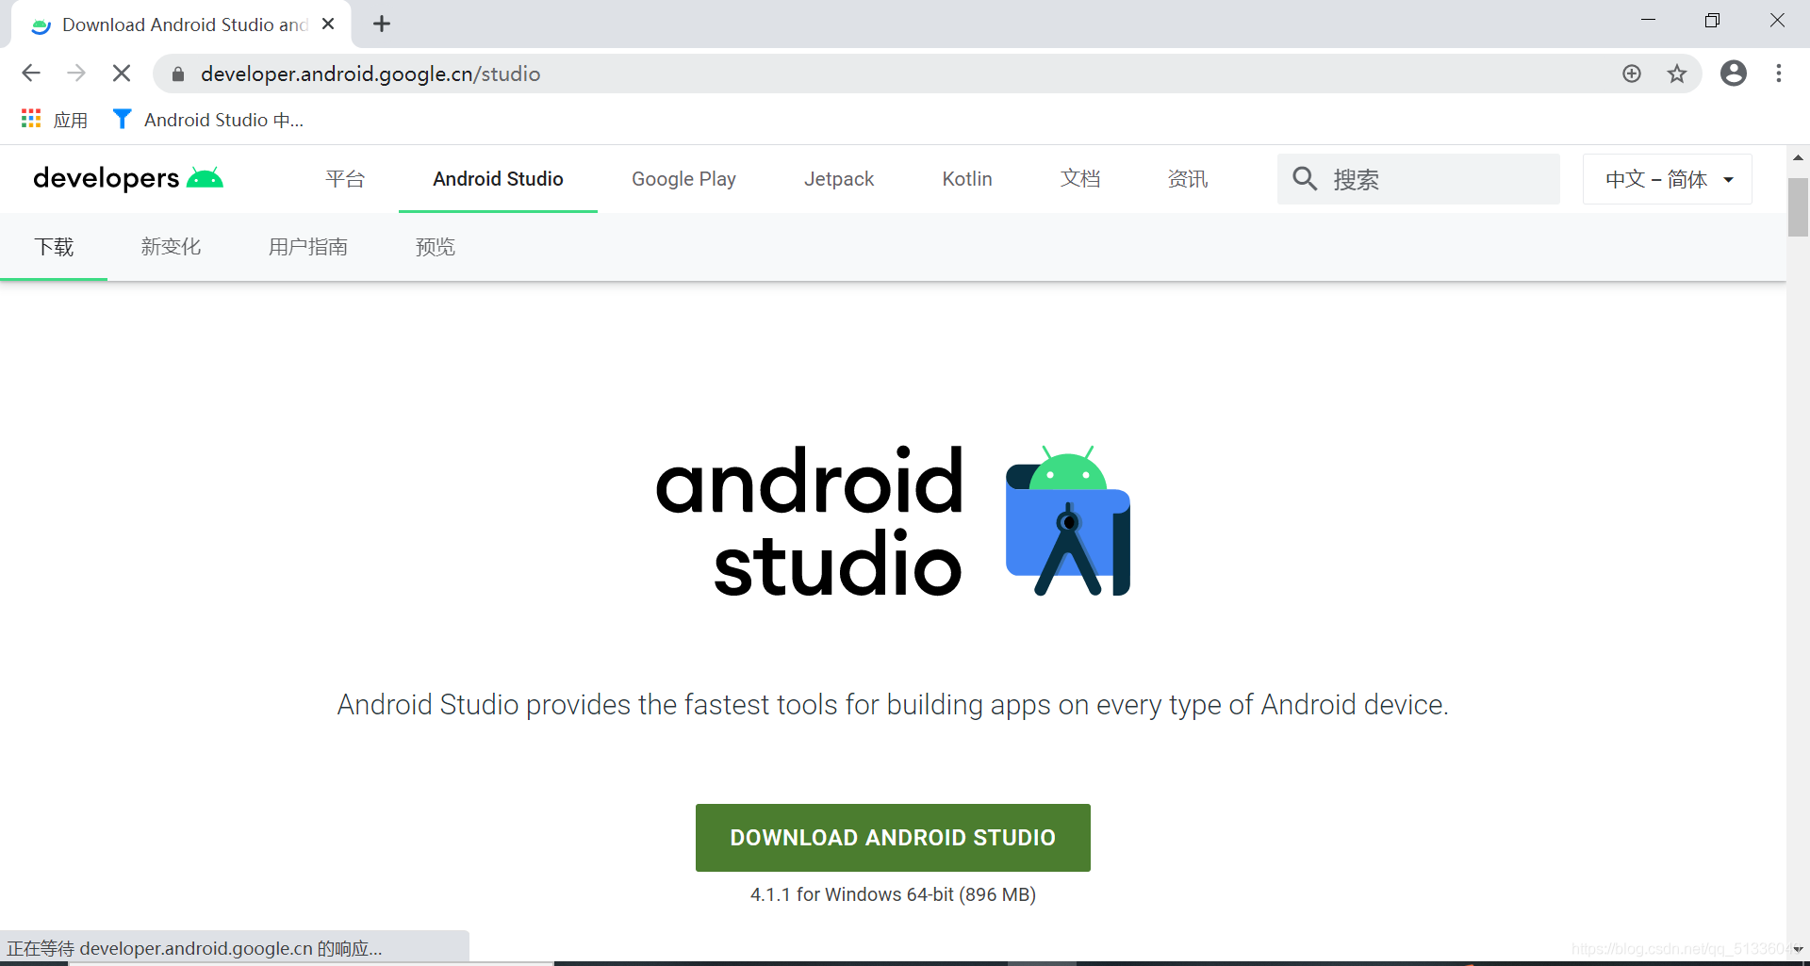Click the browser forward arrow
The width and height of the screenshot is (1810, 966).
tap(76, 74)
